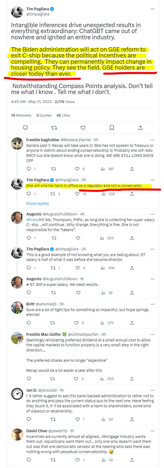The width and height of the screenshot is (164, 468).
Task: Bookmark the main tweet
Action: coord(112,128)
